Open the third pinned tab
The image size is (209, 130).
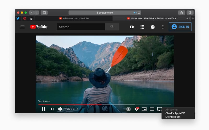click(31, 18)
